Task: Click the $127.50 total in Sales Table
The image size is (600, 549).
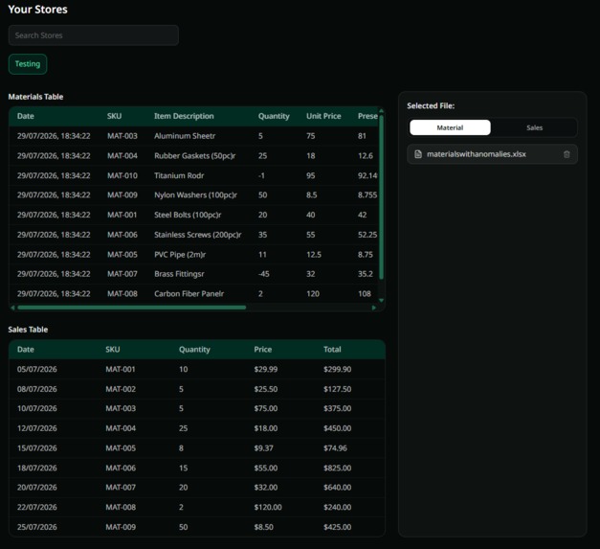Action: 337,389
